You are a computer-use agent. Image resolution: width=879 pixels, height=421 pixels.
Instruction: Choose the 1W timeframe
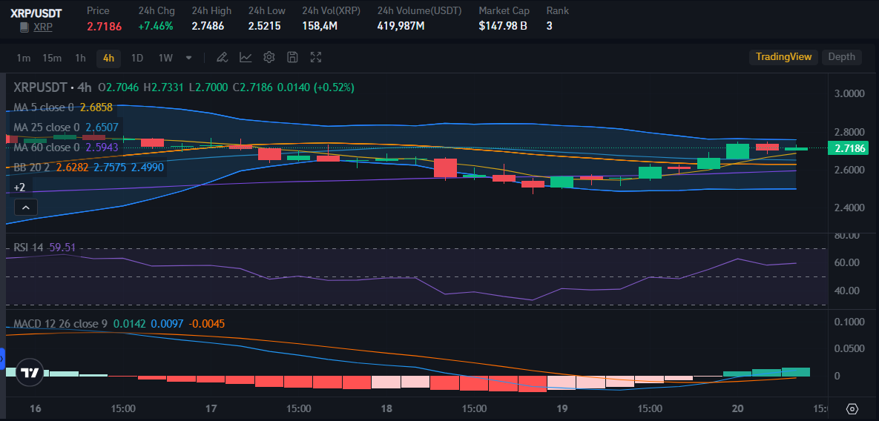point(165,57)
